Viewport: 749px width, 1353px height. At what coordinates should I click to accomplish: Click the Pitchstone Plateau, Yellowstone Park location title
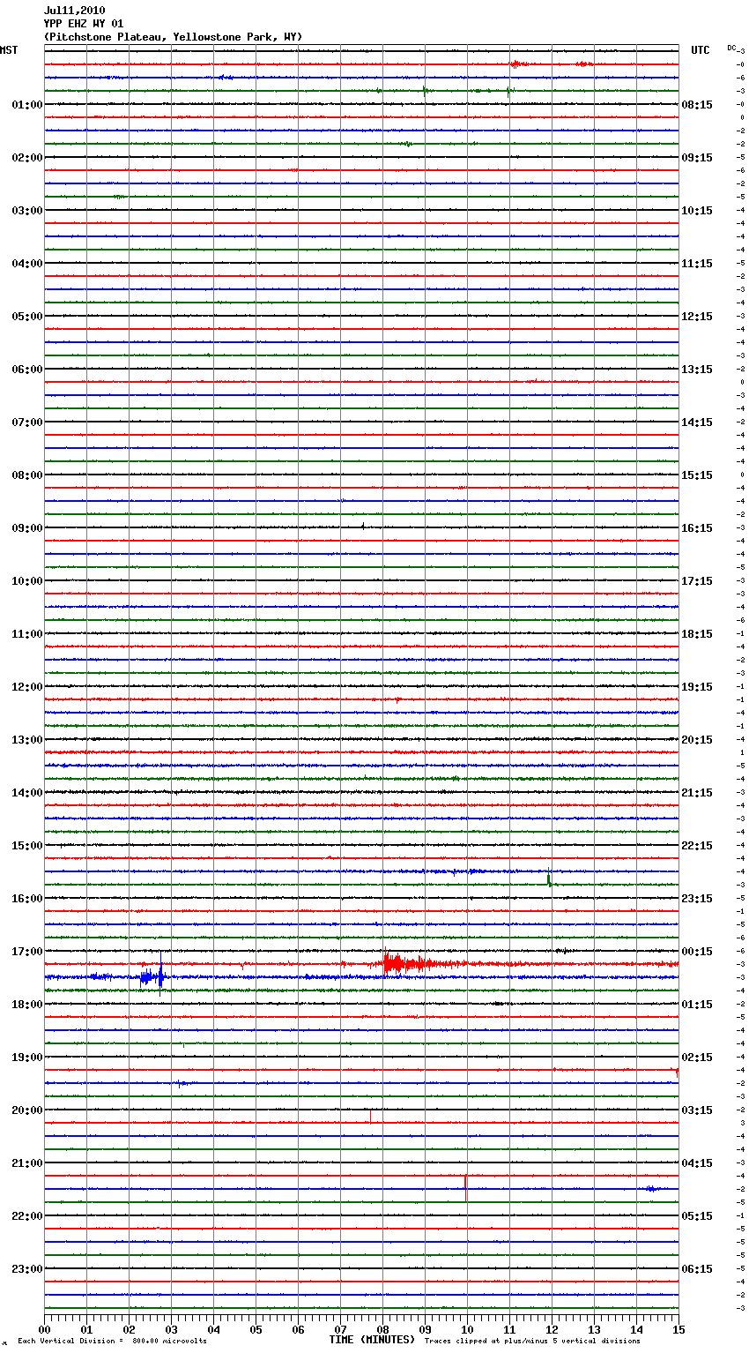pyautogui.click(x=173, y=37)
